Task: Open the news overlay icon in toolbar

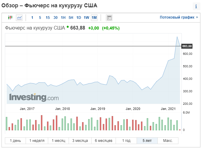Action: 109,18
